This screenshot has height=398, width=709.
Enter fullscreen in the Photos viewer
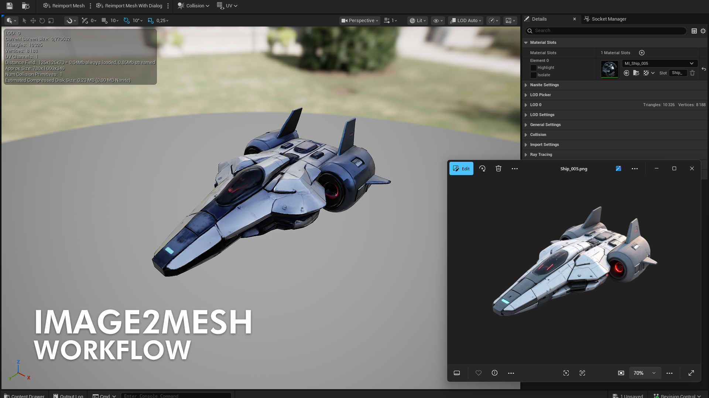pos(691,373)
